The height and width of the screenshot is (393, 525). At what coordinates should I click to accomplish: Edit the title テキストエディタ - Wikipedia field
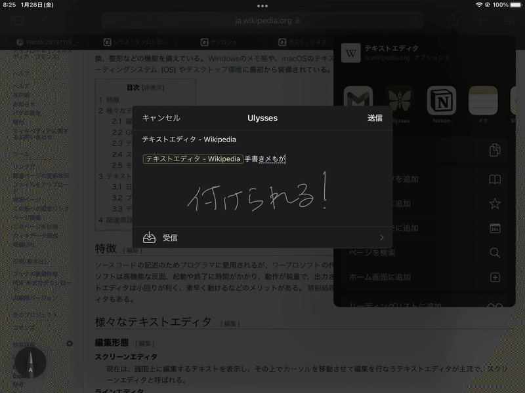tap(189, 140)
